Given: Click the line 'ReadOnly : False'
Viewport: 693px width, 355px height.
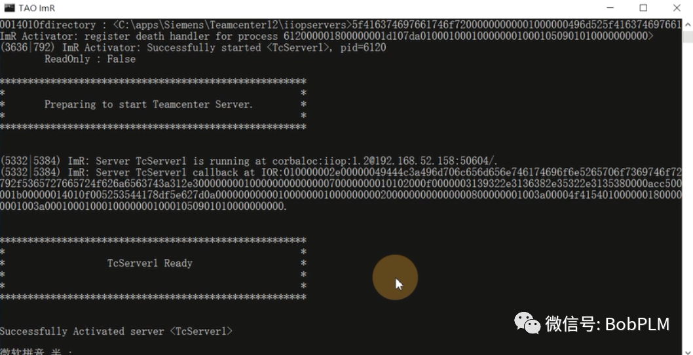Looking at the screenshot, I should tap(90, 59).
